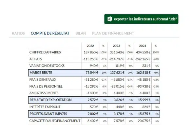Click the -214 737 € purchases value
This screenshot has height=139, width=190.
pos(117,59)
